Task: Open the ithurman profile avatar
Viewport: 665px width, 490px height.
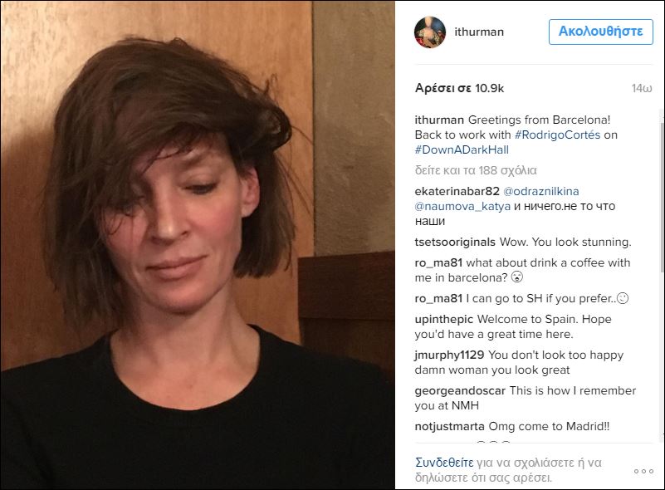Action: [429, 32]
